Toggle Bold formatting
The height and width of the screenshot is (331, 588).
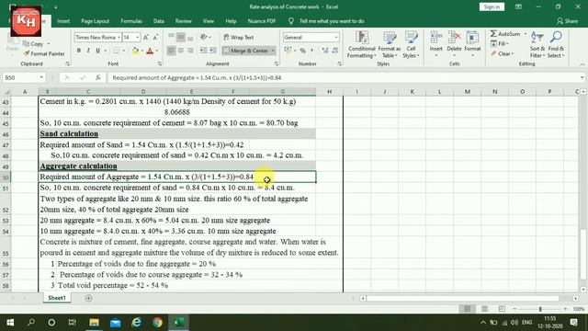click(79, 51)
